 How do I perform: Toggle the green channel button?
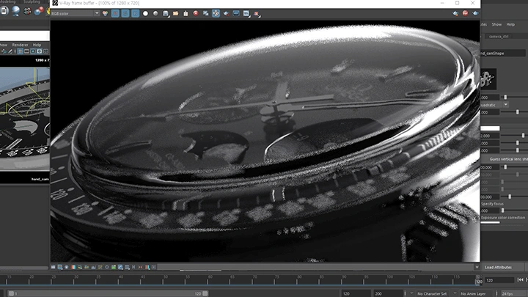click(x=125, y=13)
